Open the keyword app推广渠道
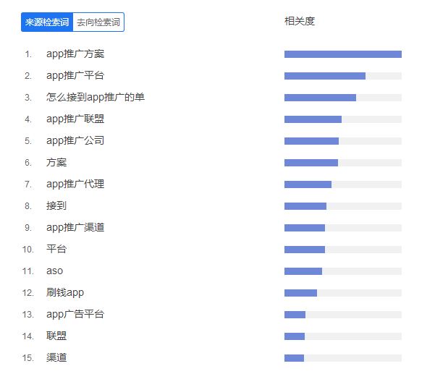435x374 pixels. (75, 228)
